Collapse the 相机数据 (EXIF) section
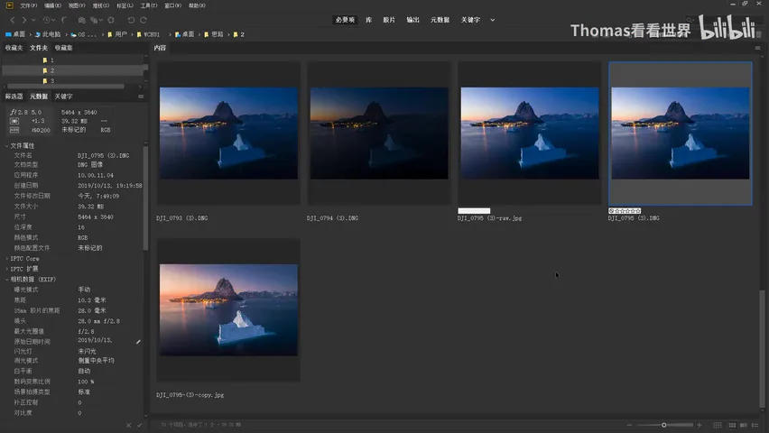769x433 pixels. coord(7,279)
